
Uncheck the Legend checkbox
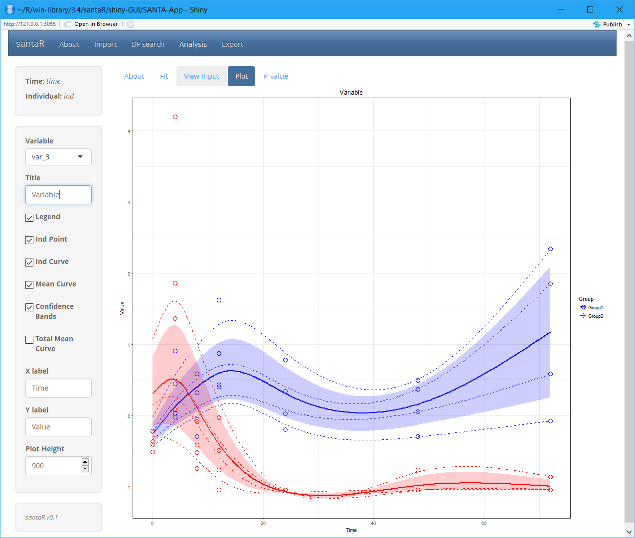click(x=29, y=217)
